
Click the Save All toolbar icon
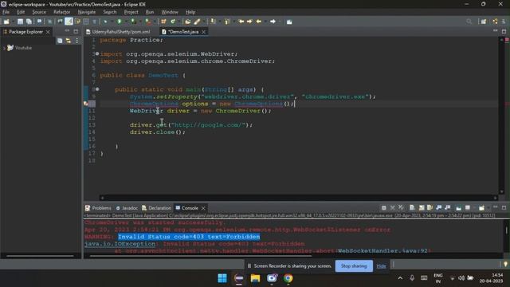[29, 22]
